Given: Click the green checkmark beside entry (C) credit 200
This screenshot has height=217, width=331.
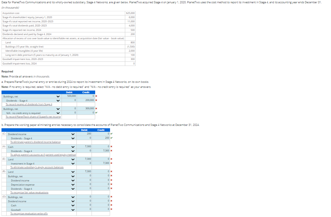Looking at the screenshot, I should 112,138.
